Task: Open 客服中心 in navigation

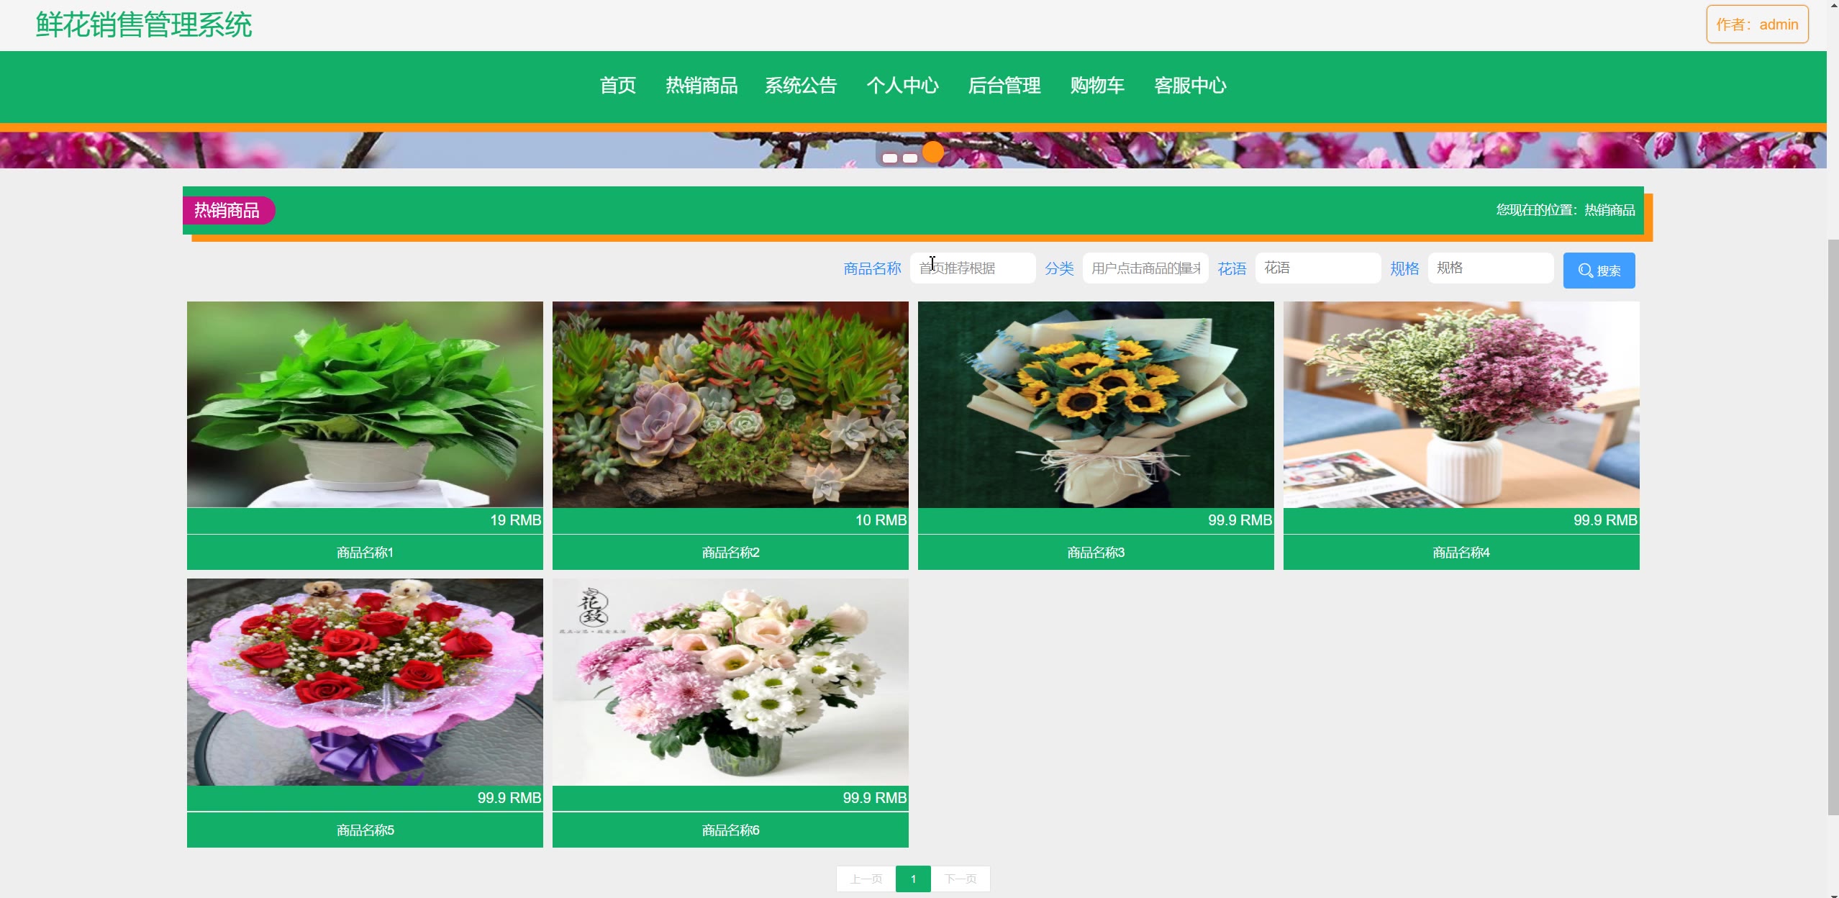Action: (x=1190, y=86)
